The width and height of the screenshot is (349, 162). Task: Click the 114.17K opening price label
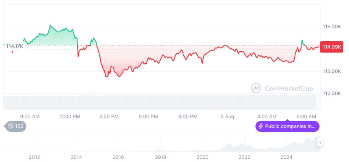(x=15, y=46)
